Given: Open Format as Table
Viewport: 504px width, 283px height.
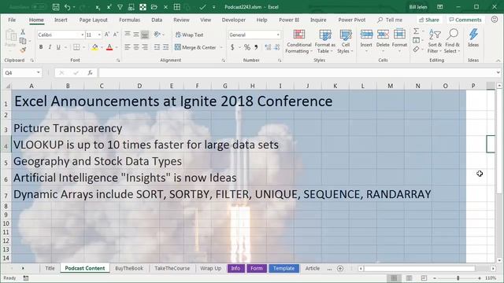Looking at the screenshot, I should click(x=325, y=41).
